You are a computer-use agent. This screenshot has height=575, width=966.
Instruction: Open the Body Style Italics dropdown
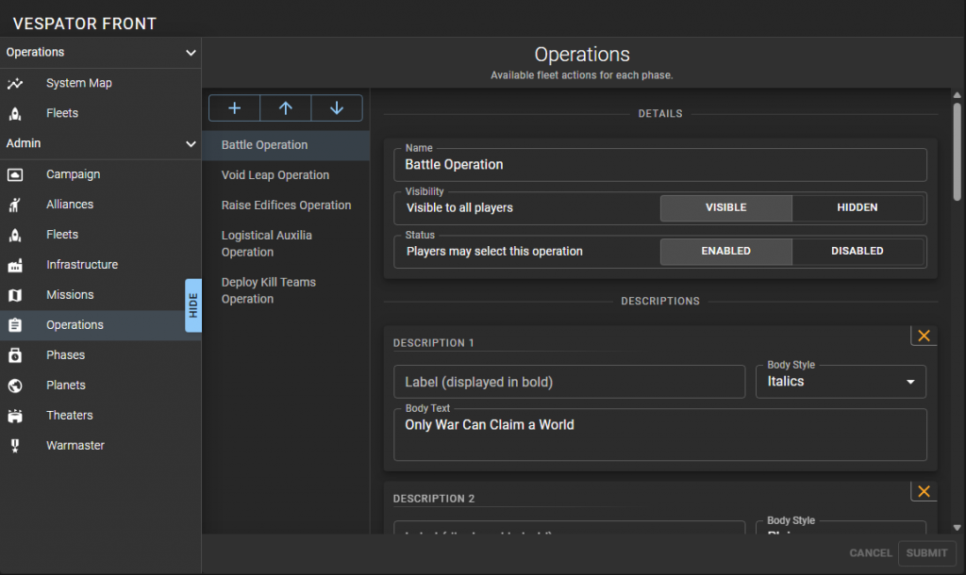(x=841, y=382)
